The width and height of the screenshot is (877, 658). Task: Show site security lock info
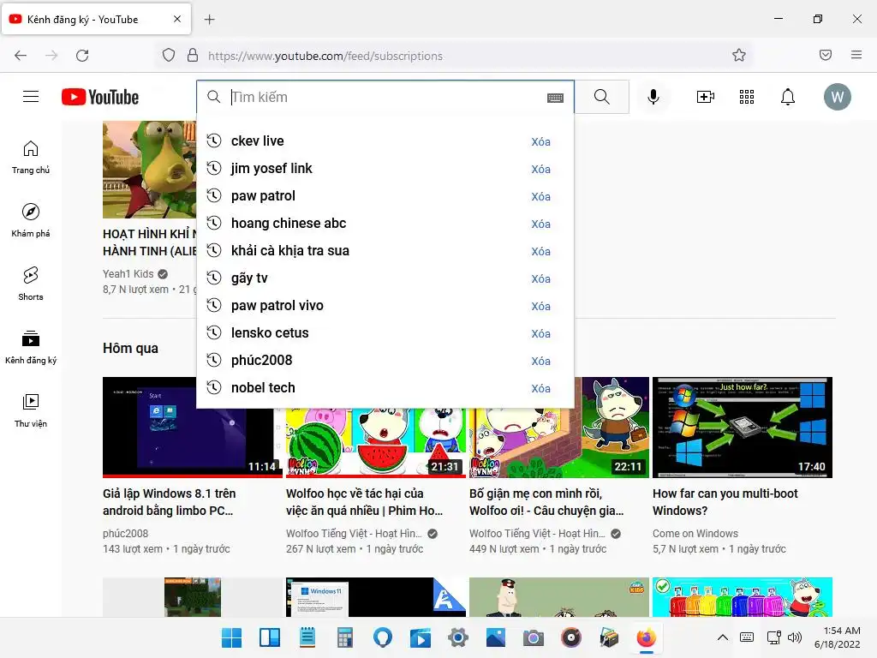click(193, 55)
